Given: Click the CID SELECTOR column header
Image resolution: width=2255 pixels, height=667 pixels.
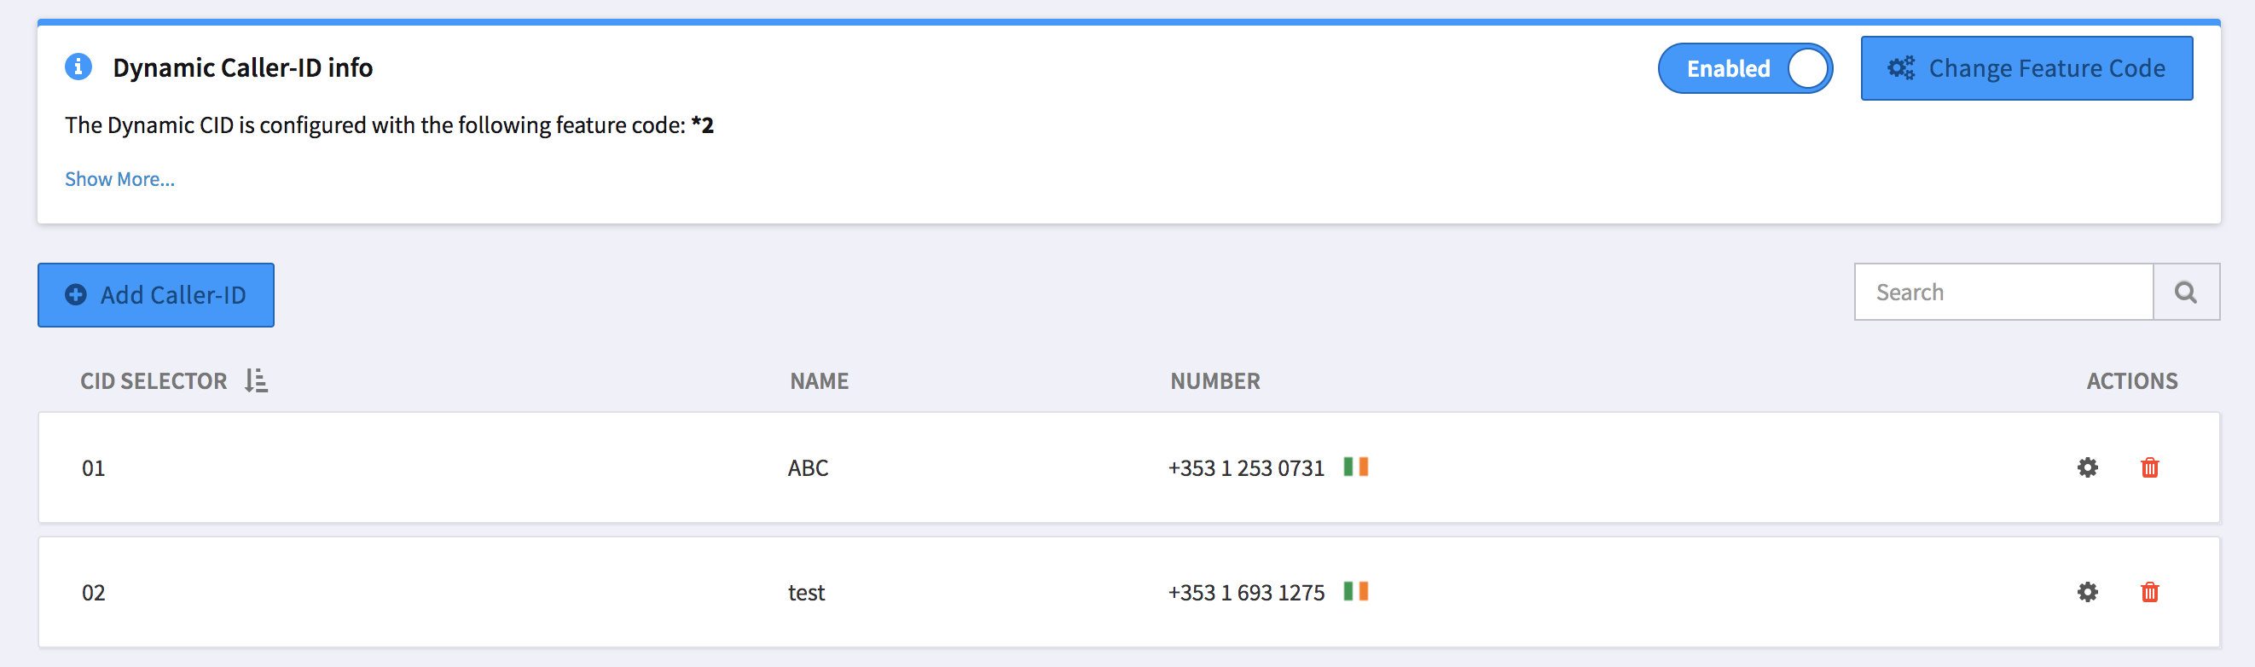Looking at the screenshot, I should tap(154, 380).
